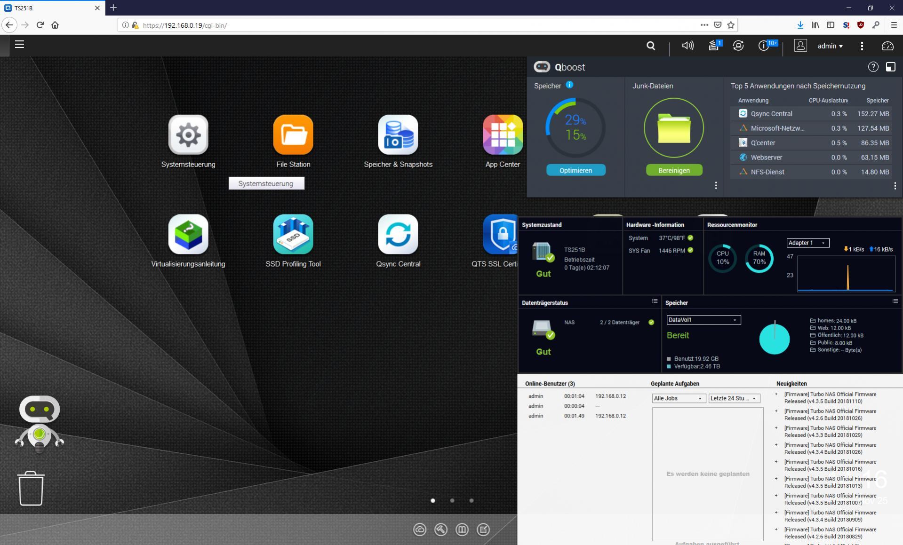Click the Optimieren button

click(x=575, y=170)
